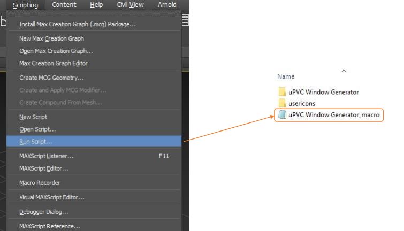Open Visual MAXScript Editor

(94, 197)
